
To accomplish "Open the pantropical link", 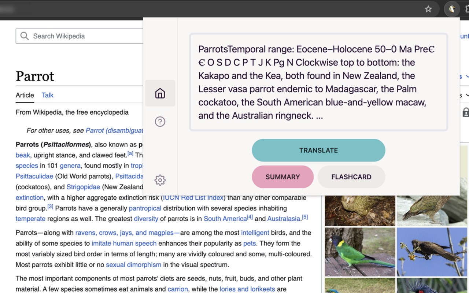I will point(145,208).
